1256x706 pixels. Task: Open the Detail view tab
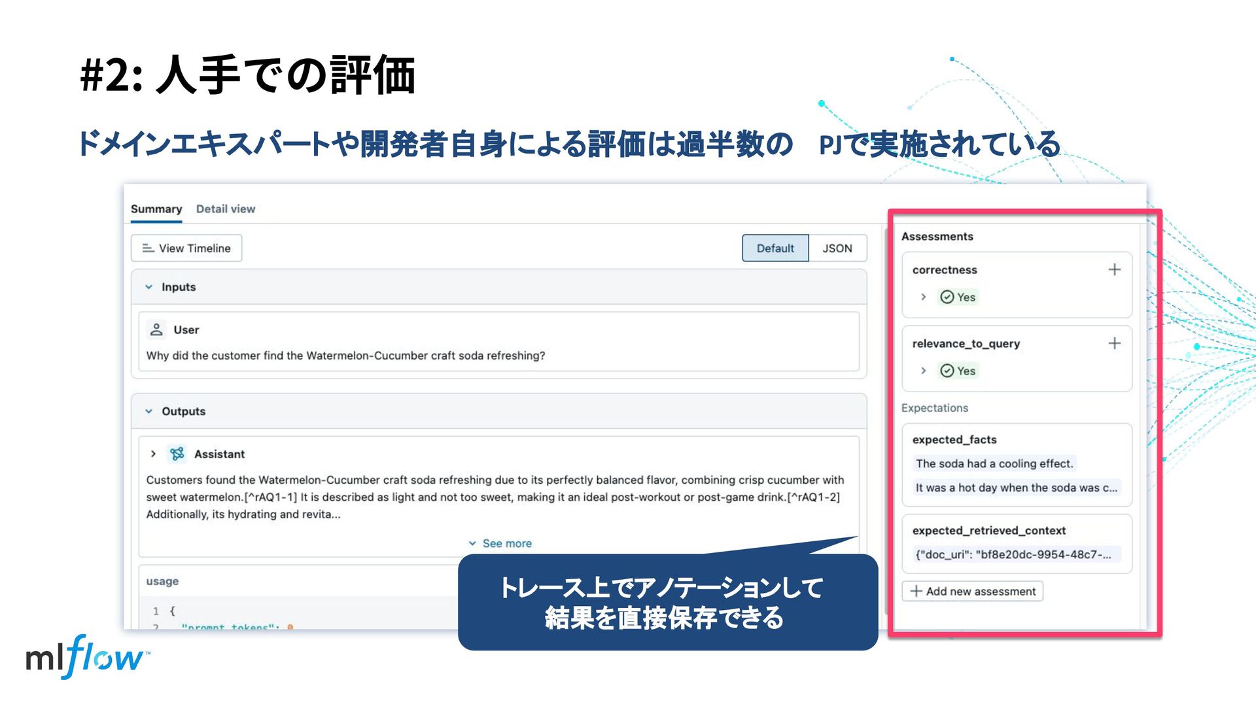click(x=225, y=209)
